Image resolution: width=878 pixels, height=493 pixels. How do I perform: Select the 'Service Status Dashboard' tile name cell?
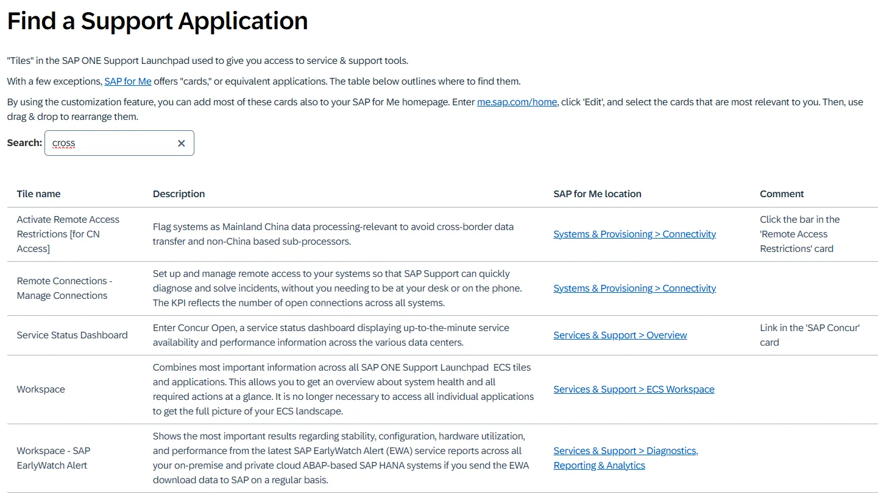pyautogui.click(x=72, y=335)
